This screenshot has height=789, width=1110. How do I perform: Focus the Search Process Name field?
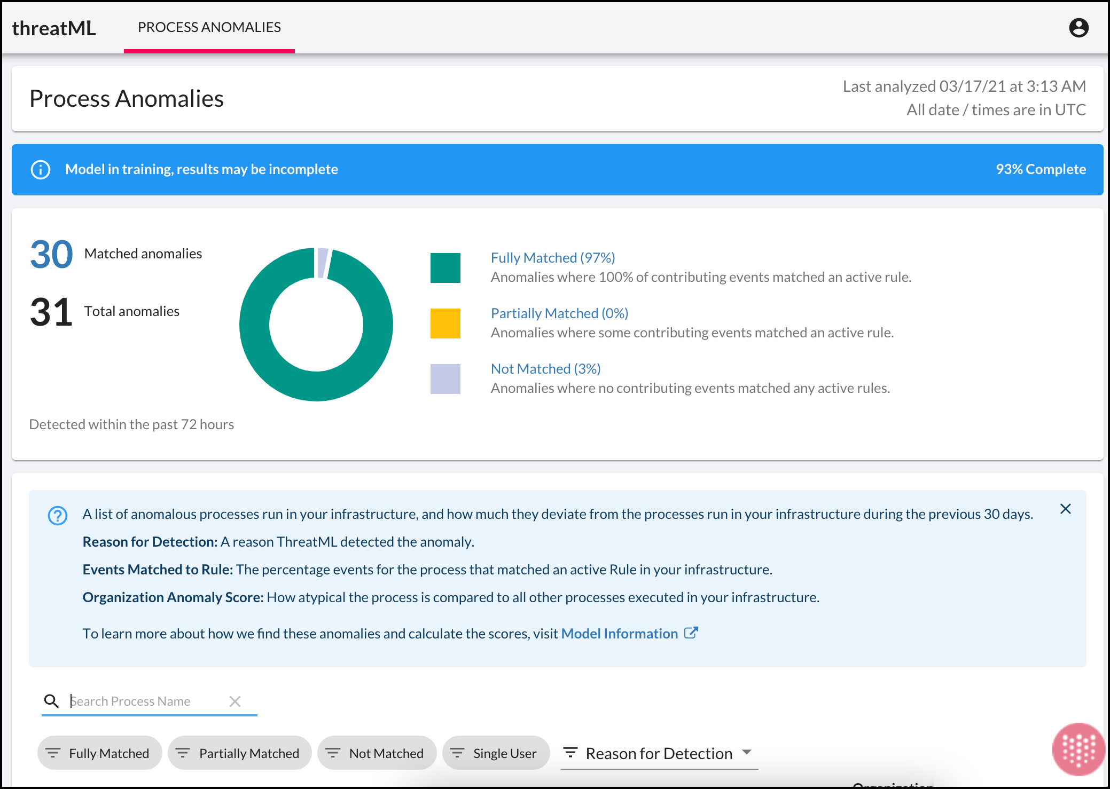click(144, 701)
